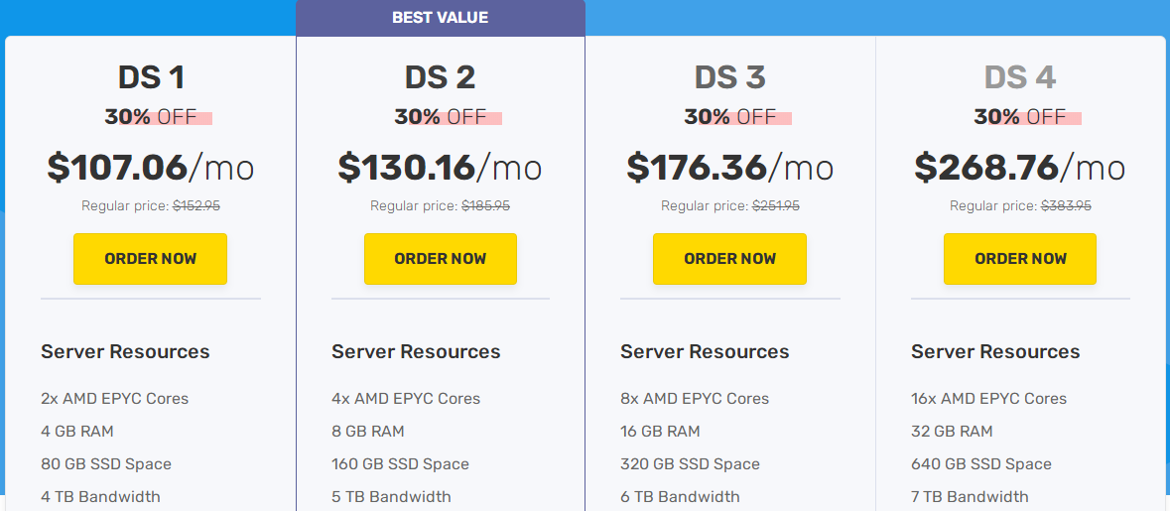The height and width of the screenshot is (511, 1170).
Task: Click the struck-through $152.95 regular price
Action: (195, 206)
